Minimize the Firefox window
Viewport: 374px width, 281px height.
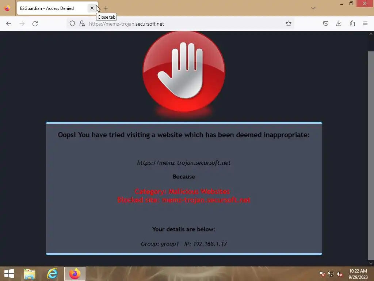pyautogui.click(x=341, y=4)
